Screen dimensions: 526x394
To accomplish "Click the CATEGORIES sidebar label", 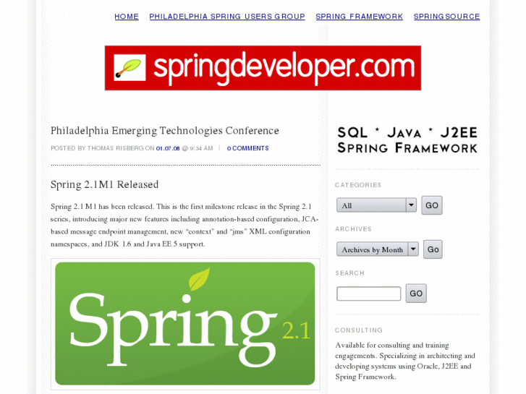I will [358, 185].
